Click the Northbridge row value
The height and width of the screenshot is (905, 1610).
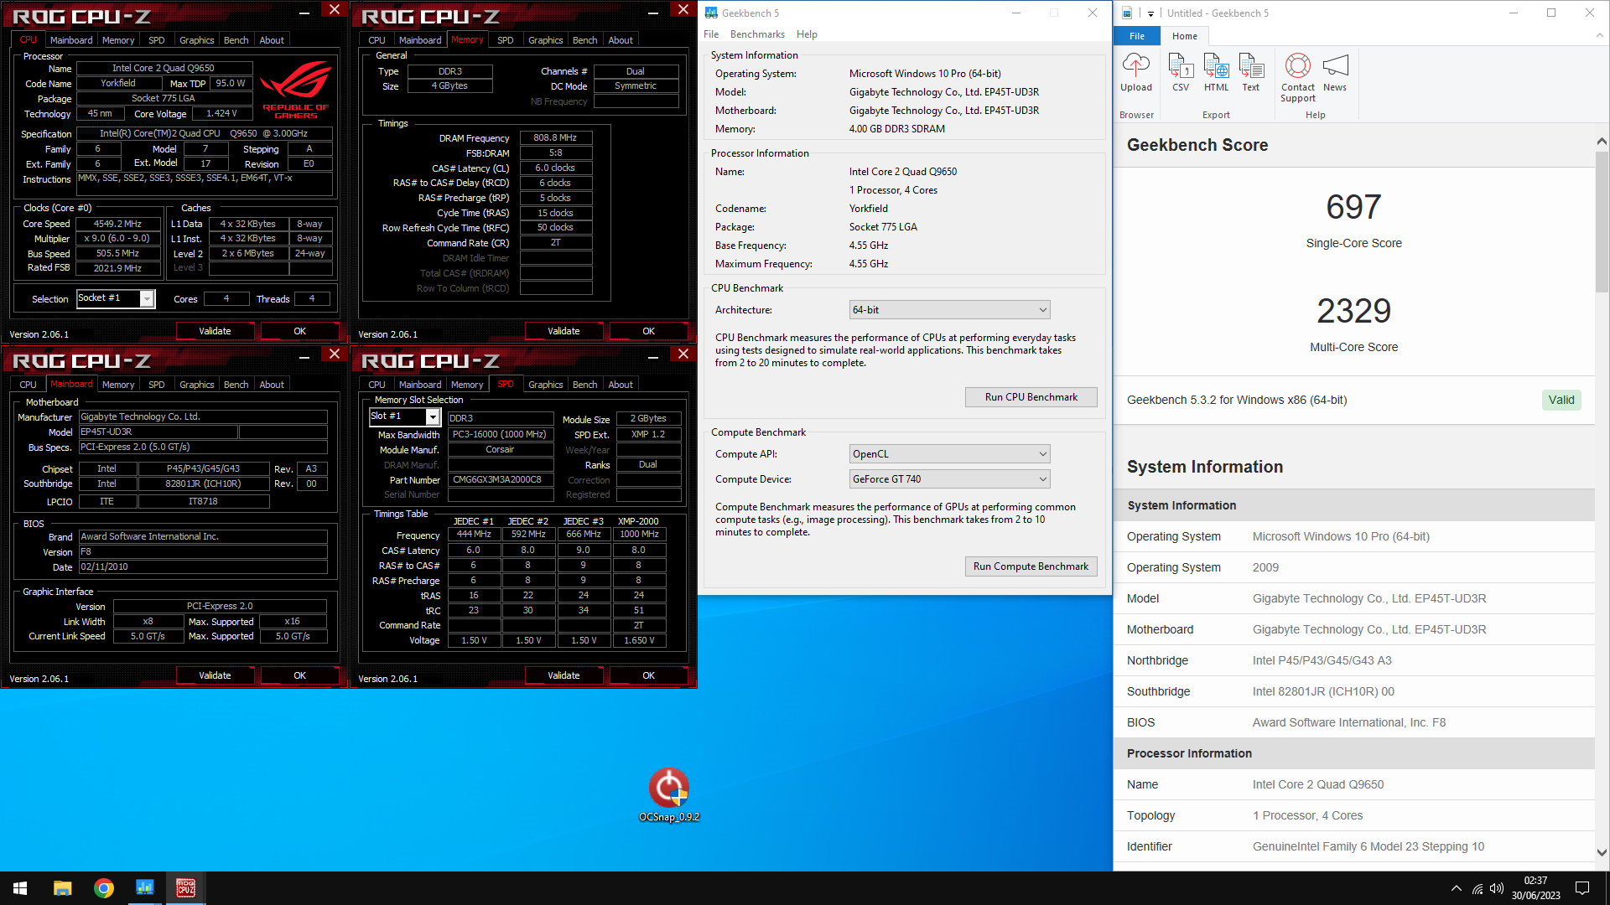1322,660
